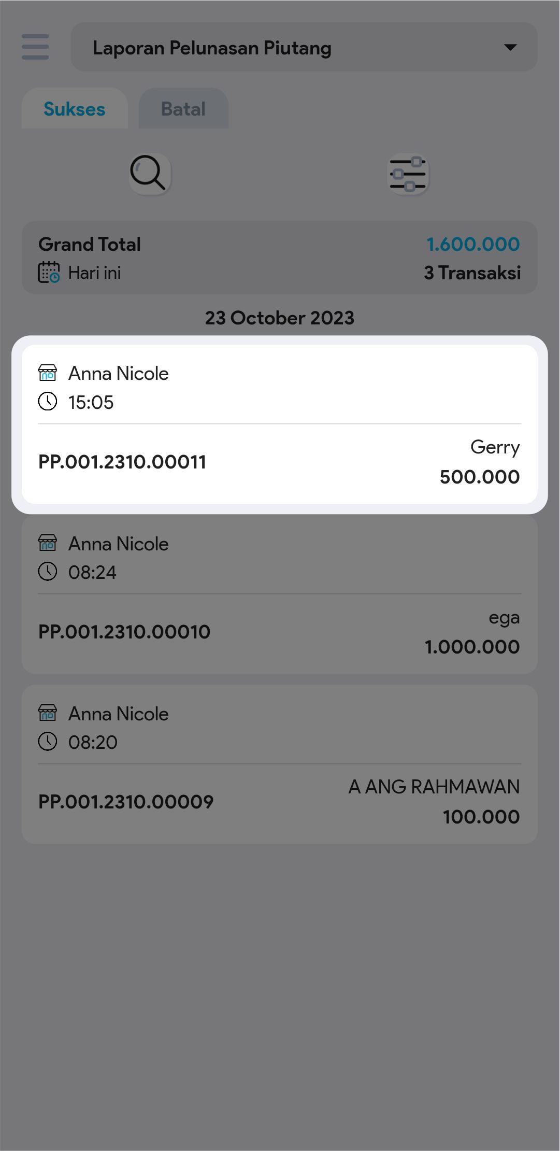Switch to the Sukses tab
The width and height of the screenshot is (560, 1151).
pyautogui.click(x=75, y=109)
